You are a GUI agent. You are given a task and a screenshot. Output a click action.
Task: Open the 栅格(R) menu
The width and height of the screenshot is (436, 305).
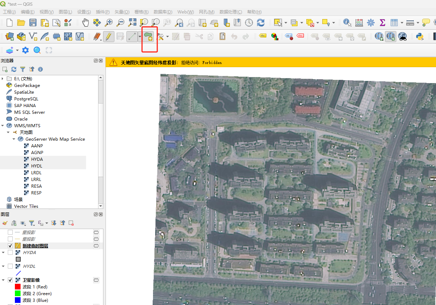[141, 12]
